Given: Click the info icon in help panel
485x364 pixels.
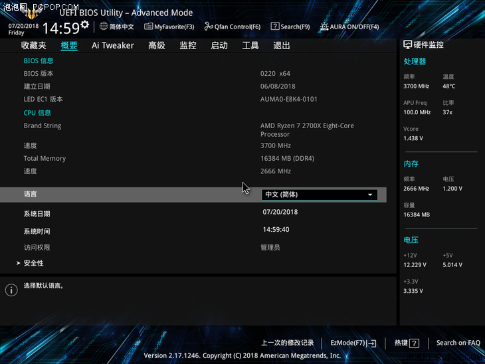Looking at the screenshot, I should pyautogui.click(x=11, y=290).
